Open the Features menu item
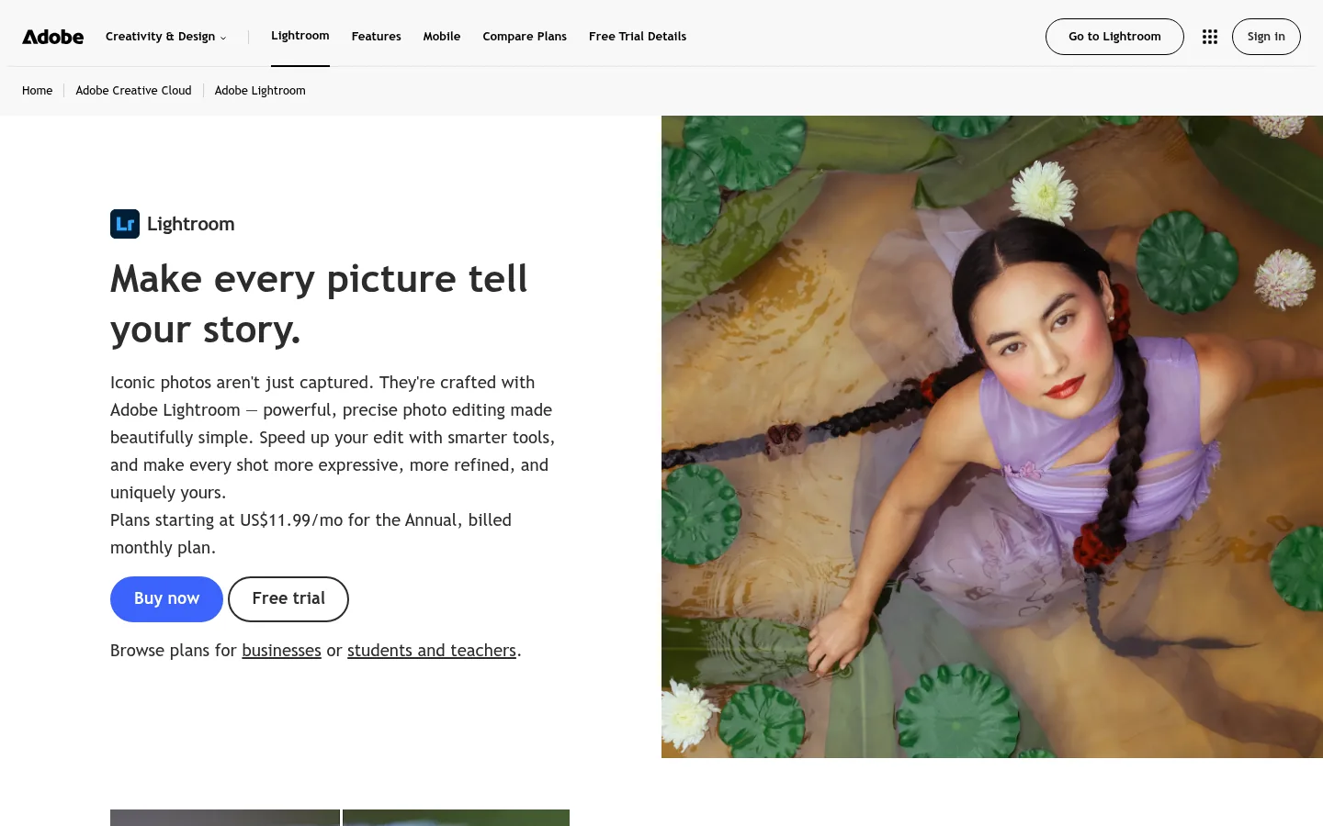 coord(377,37)
